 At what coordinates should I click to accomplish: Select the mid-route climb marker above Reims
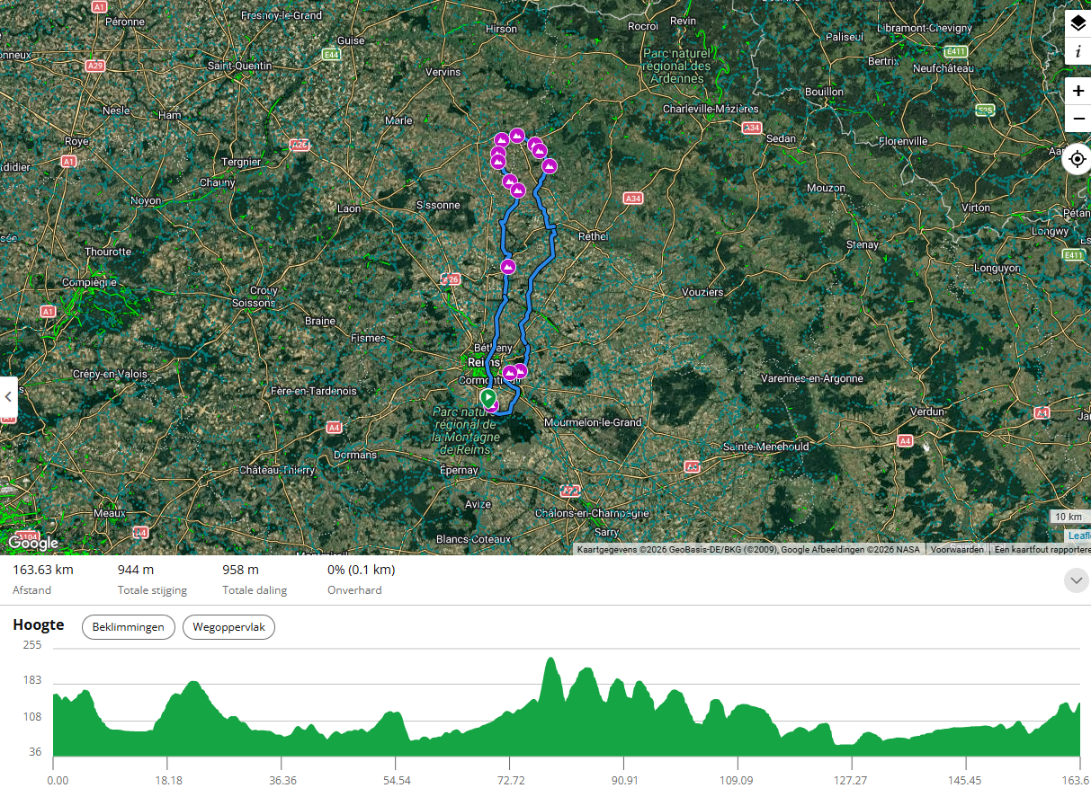[x=508, y=267]
